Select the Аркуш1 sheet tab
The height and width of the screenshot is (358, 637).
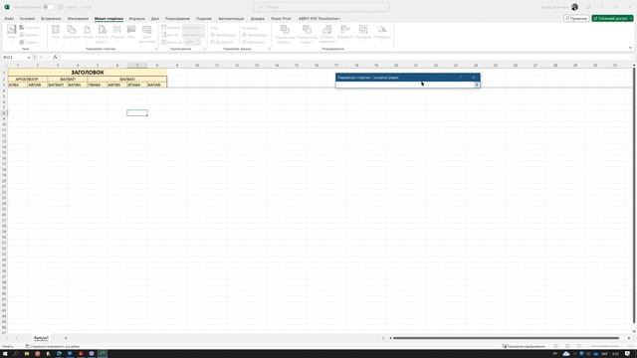41,338
